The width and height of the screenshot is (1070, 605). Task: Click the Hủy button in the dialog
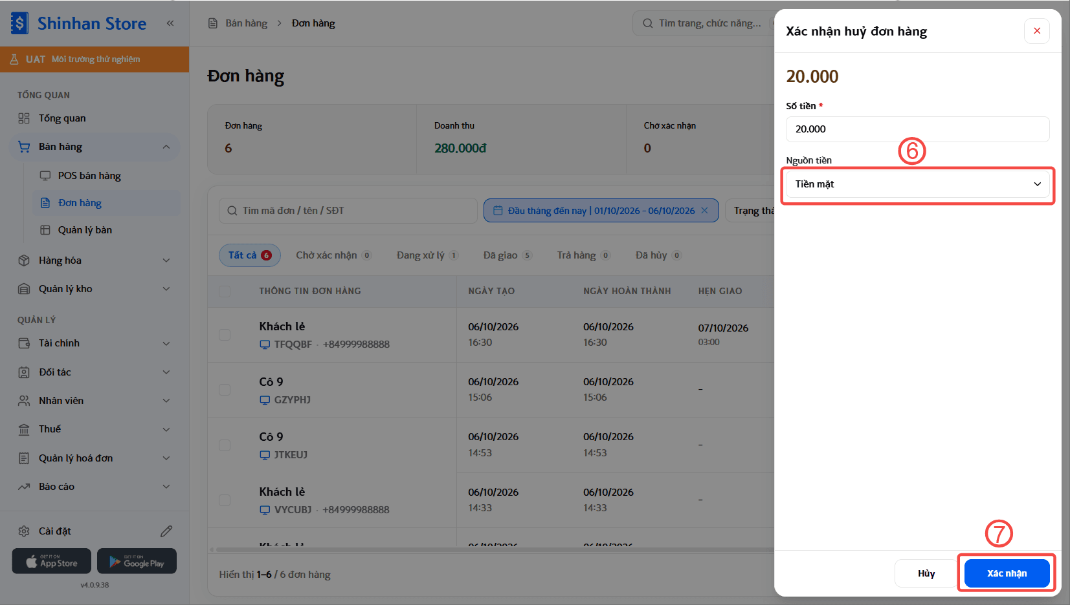(926, 573)
